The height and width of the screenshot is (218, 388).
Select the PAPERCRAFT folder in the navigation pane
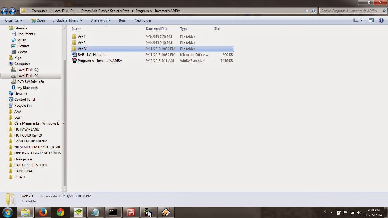pyautogui.click(x=24, y=171)
